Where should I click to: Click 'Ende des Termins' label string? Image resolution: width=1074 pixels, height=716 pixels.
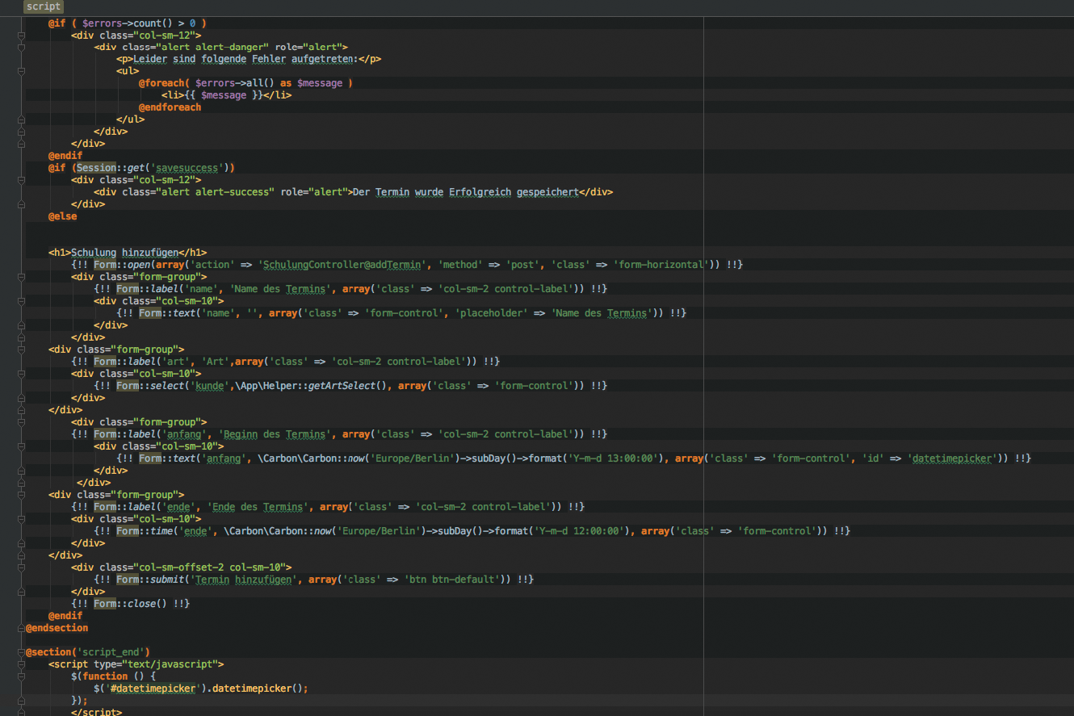tap(258, 507)
